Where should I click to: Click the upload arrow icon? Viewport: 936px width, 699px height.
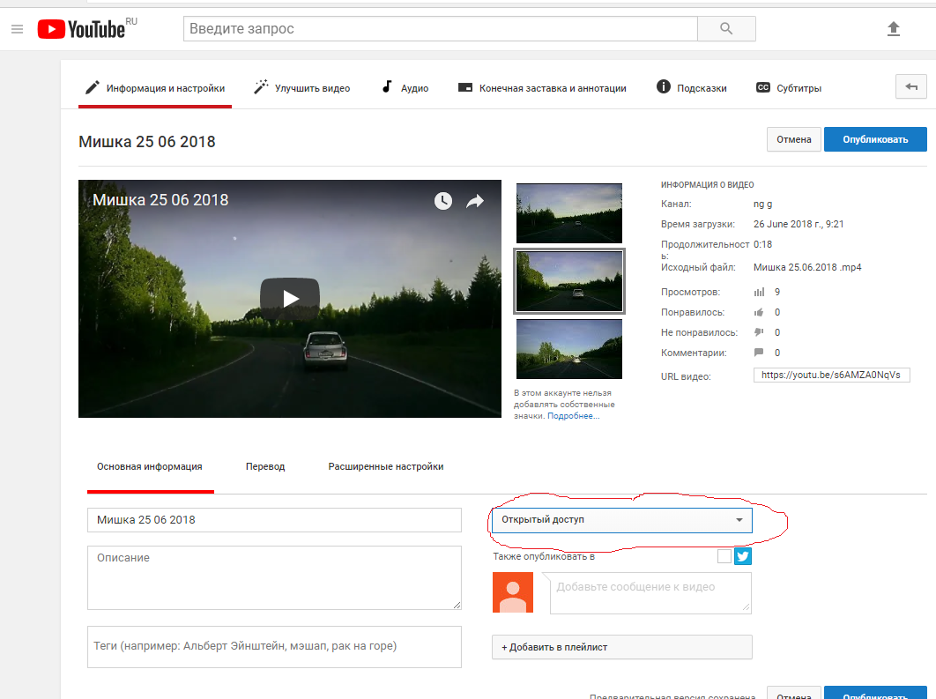coord(894,29)
